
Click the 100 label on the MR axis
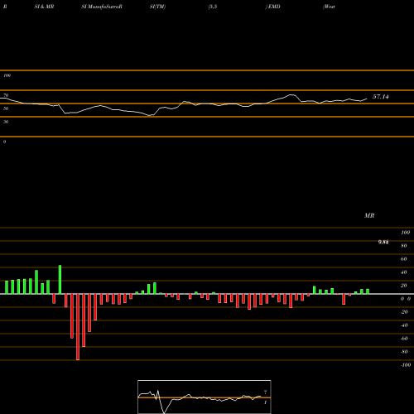[x=405, y=233]
